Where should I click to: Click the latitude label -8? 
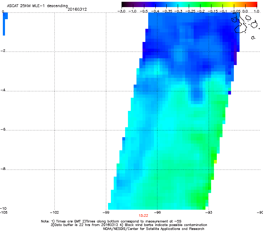click(3, 169)
